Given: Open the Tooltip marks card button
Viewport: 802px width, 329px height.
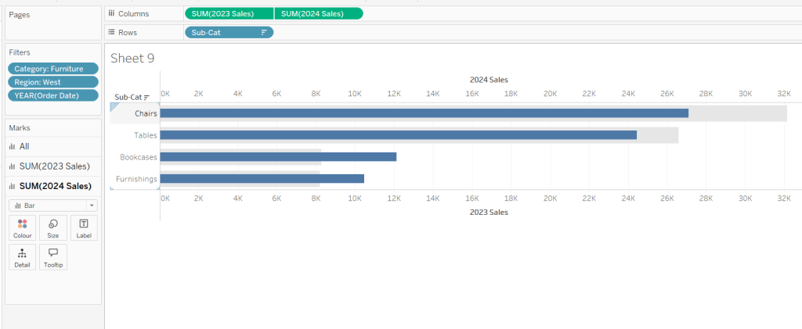Looking at the screenshot, I should [52, 257].
